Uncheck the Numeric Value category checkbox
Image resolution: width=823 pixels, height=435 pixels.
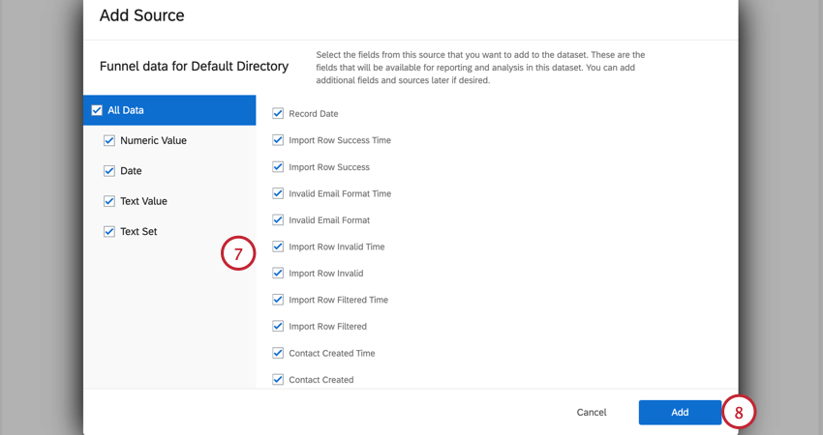click(x=109, y=140)
